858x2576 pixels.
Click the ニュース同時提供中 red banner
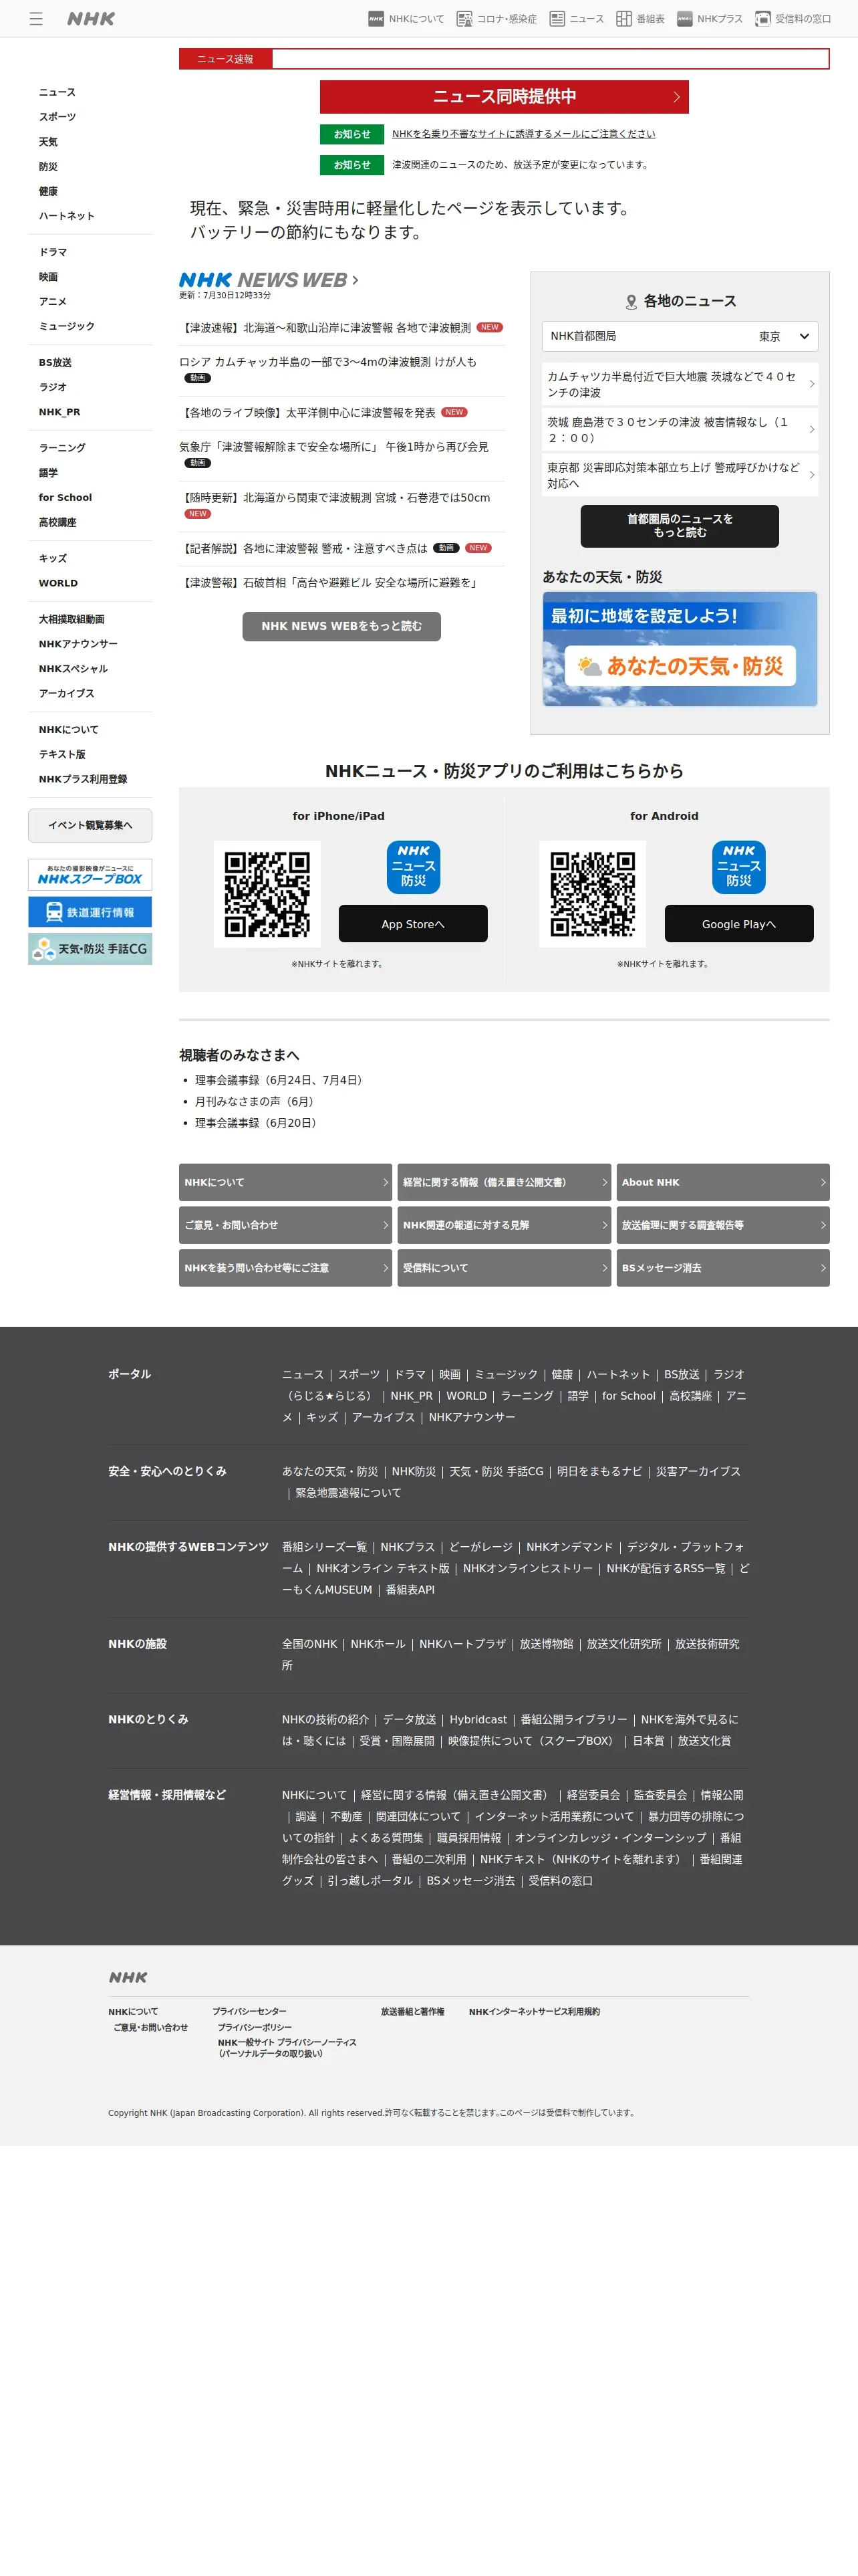pos(505,97)
